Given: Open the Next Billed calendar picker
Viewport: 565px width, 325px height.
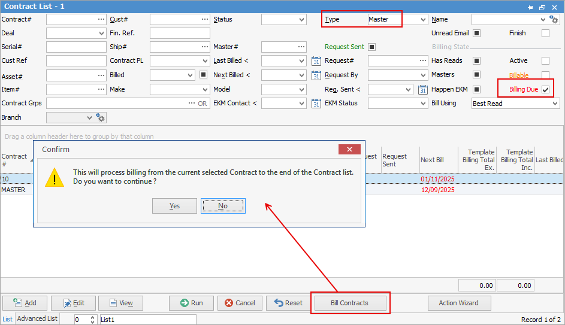Looking at the screenshot, I should pos(316,75).
